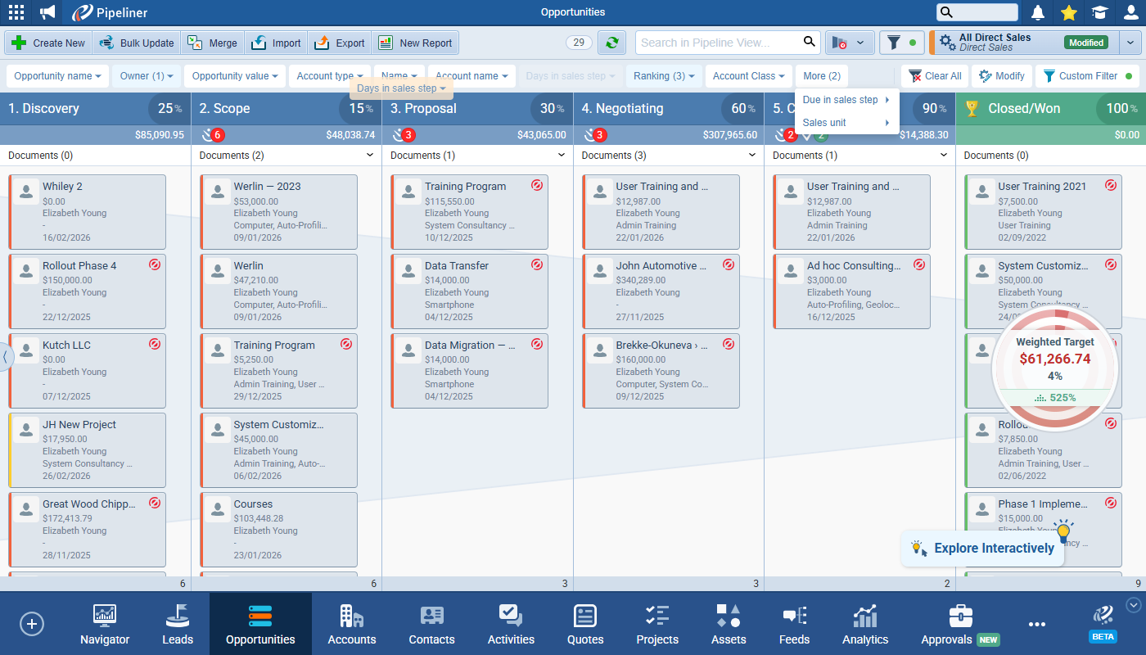The image size is (1146, 655).
Task: Open the graduation cap learning icon
Action: 1099,12
